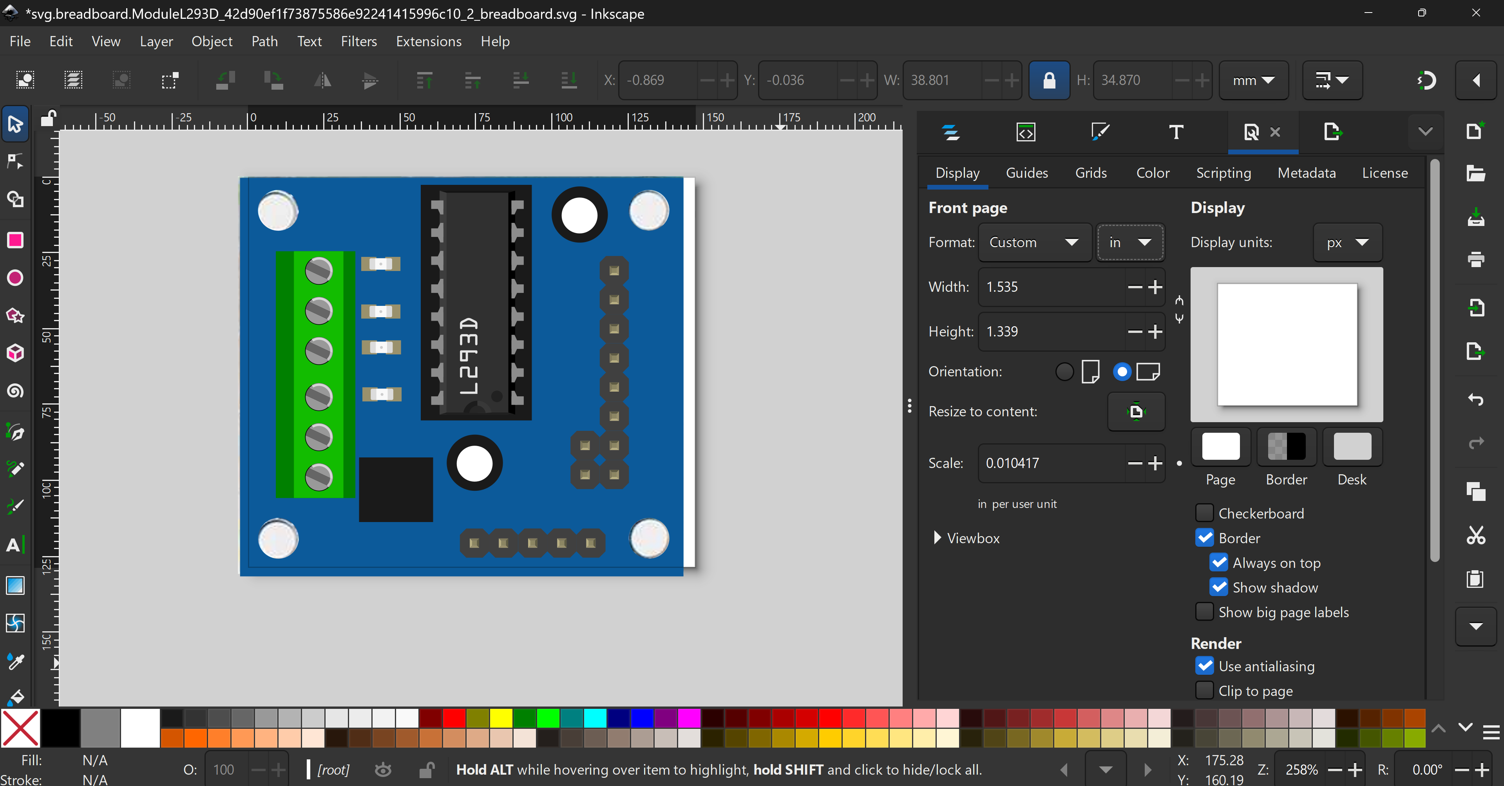
Task: Pick the Spiral tool
Action: coord(15,390)
